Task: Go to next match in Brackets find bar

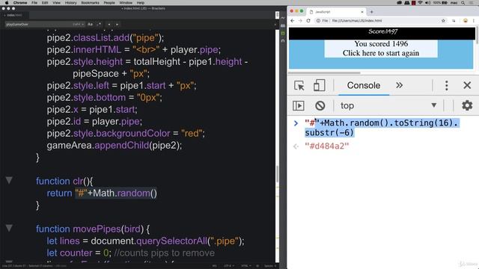Action: click(117, 24)
